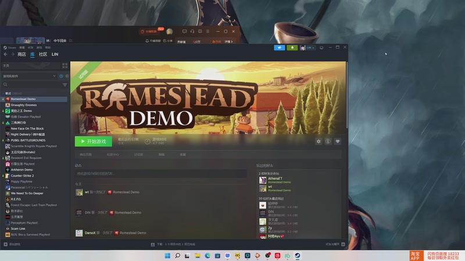Viewport: 465px width, 261px height.
Task: Toggle the recent activity clock sort icon
Action: [x=62, y=76]
